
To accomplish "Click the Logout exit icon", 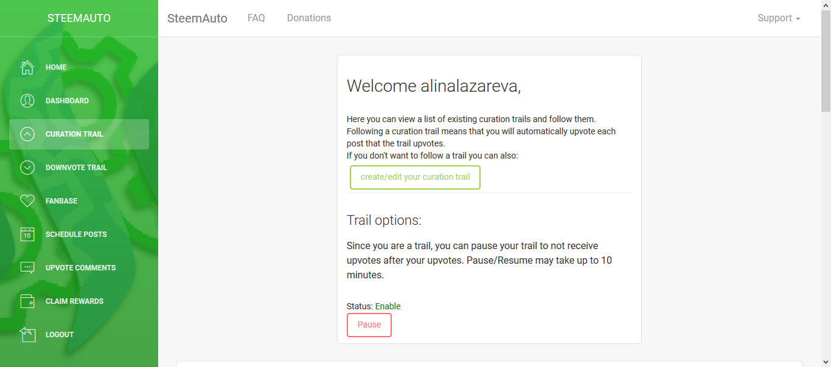I will tap(27, 335).
